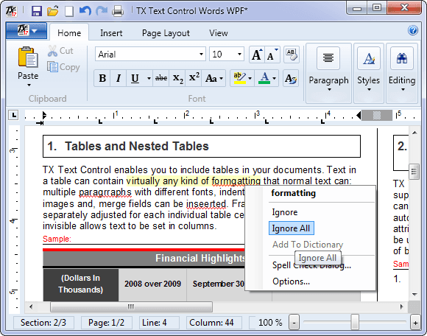This screenshot has height=336, width=427.
Task: Open the change case Aa dropdown
Action: coord(213,79)
